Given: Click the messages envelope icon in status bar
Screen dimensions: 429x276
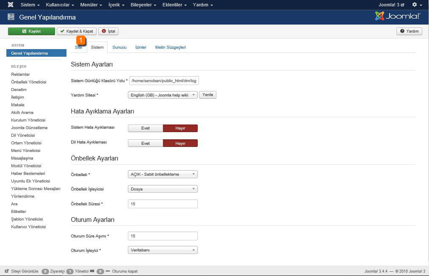Looking at the screenshot, I should pyautogui.click(x=92, y=271).
